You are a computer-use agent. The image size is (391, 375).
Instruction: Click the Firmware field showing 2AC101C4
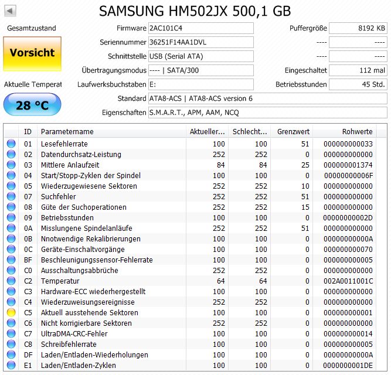(x=201, y=28)
